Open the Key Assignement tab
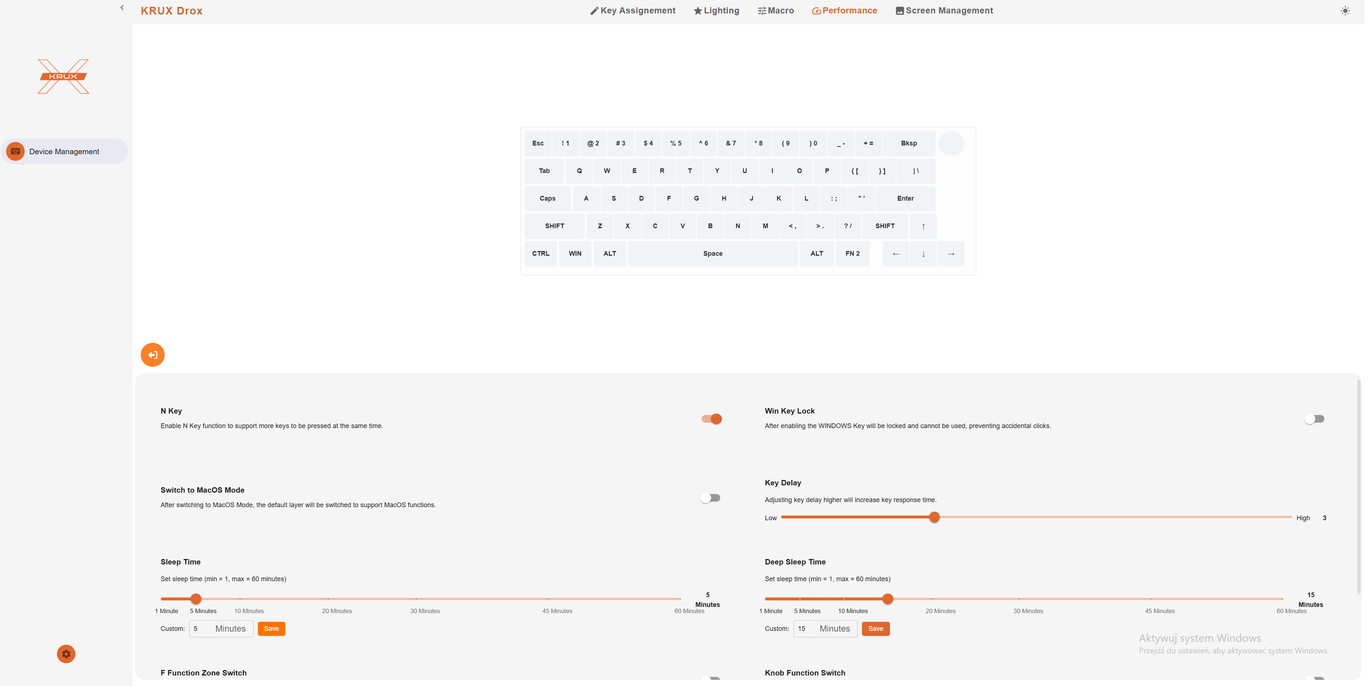1369x686 pixels. click(x=633, y=11)
